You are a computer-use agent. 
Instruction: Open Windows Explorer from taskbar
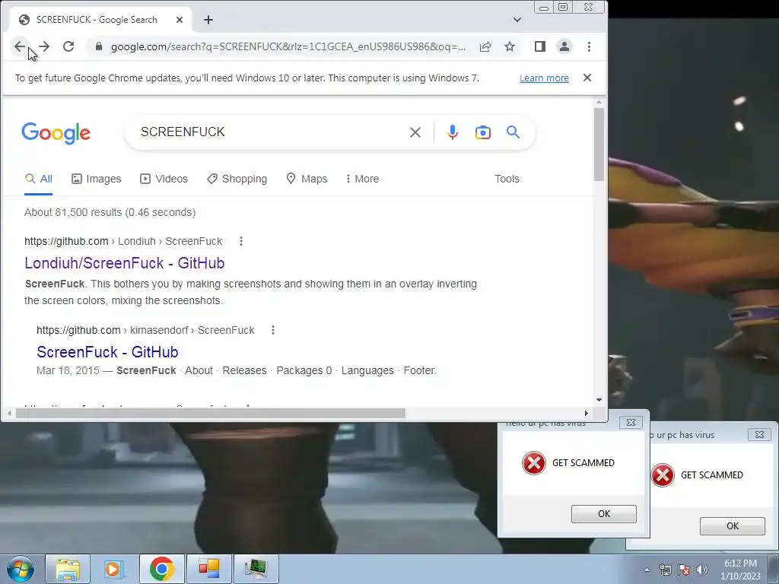coord(68,569)
